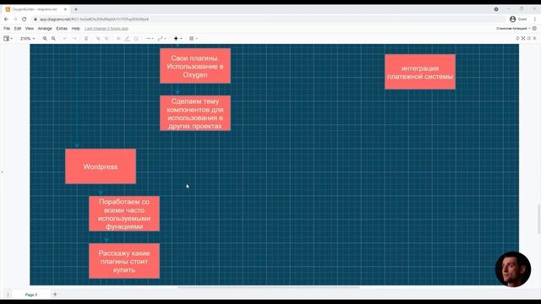This screenshot has height=304, width=541.
Task: Click the Fill Color bucket icon
Action: tap(118, 39)
